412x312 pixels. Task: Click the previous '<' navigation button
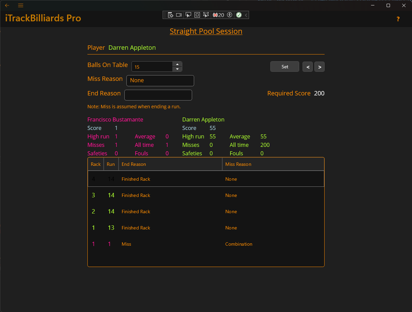coord(308,67)
